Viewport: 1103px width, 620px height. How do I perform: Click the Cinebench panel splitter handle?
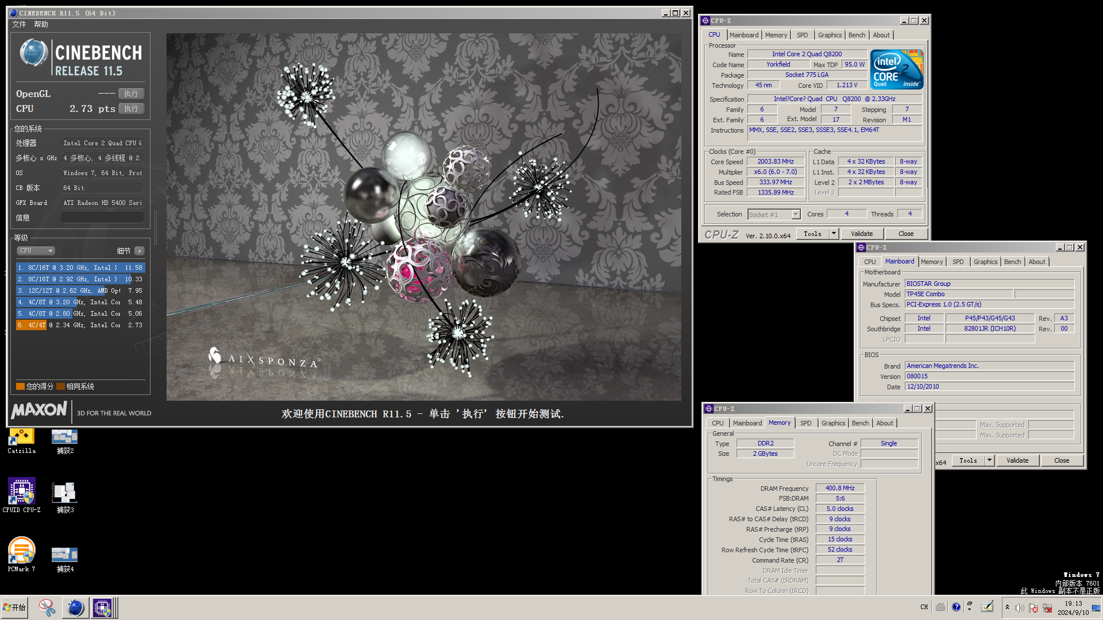[x=155, y=228]
